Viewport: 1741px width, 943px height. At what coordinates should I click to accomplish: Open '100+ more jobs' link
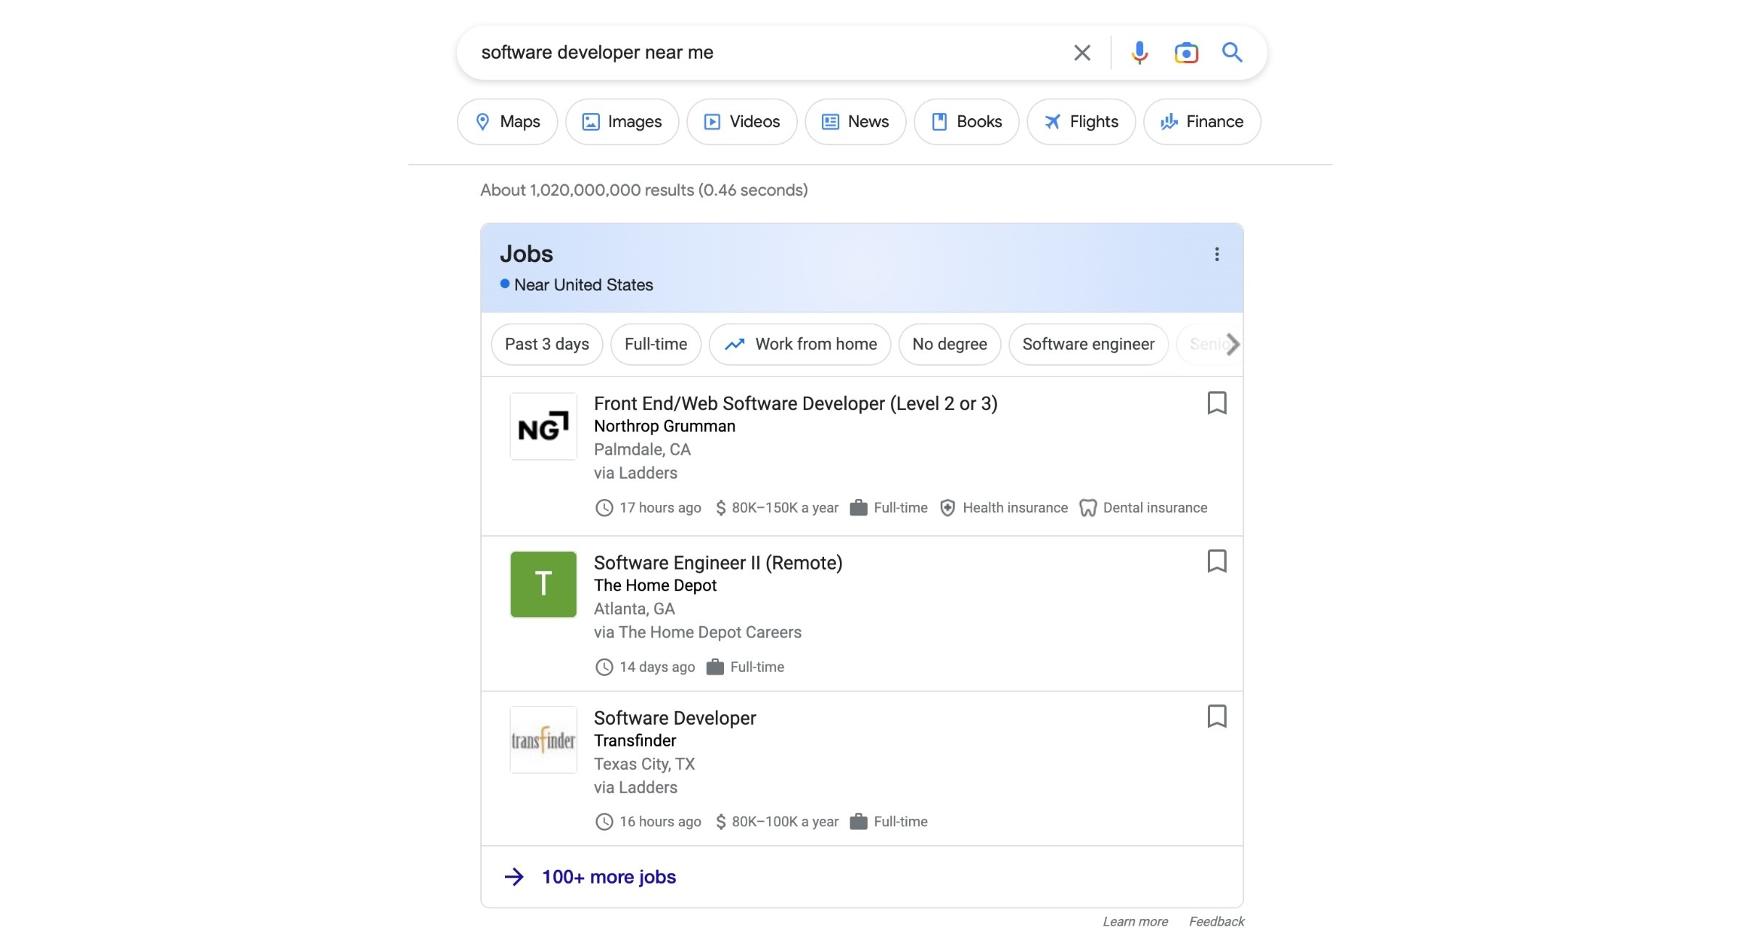point(609,877)
